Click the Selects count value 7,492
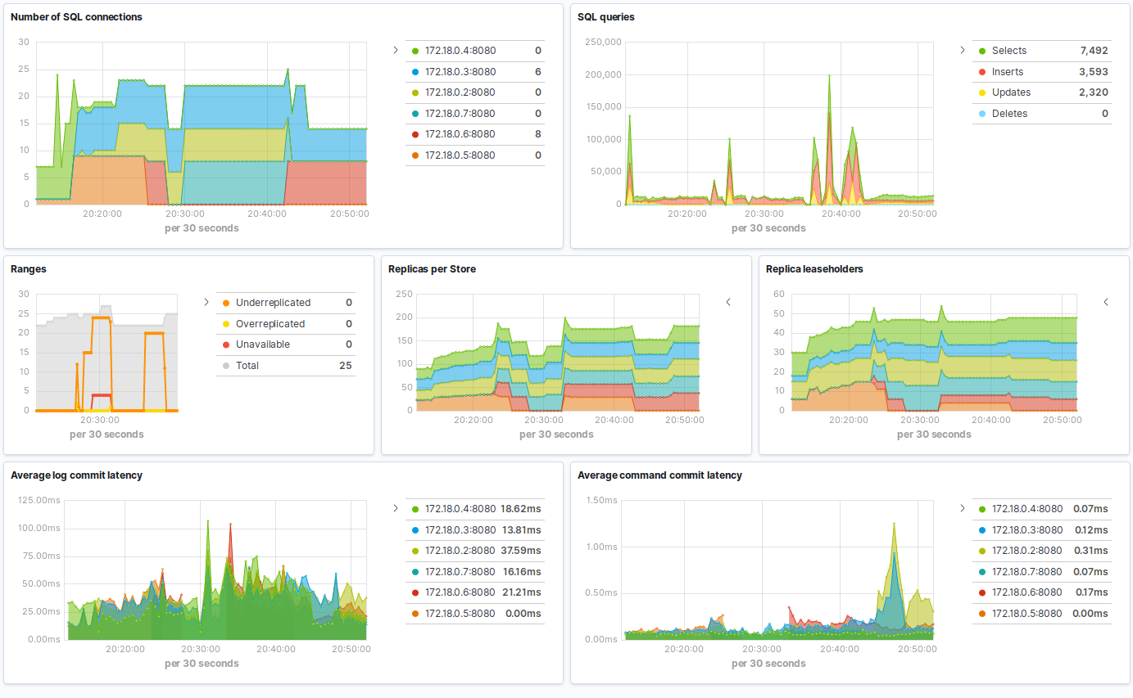This screenshot has width=1133, height=698. 1095,50
